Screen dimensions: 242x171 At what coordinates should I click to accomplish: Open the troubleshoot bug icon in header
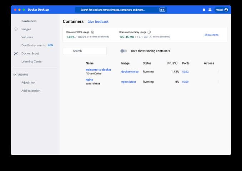204,10
